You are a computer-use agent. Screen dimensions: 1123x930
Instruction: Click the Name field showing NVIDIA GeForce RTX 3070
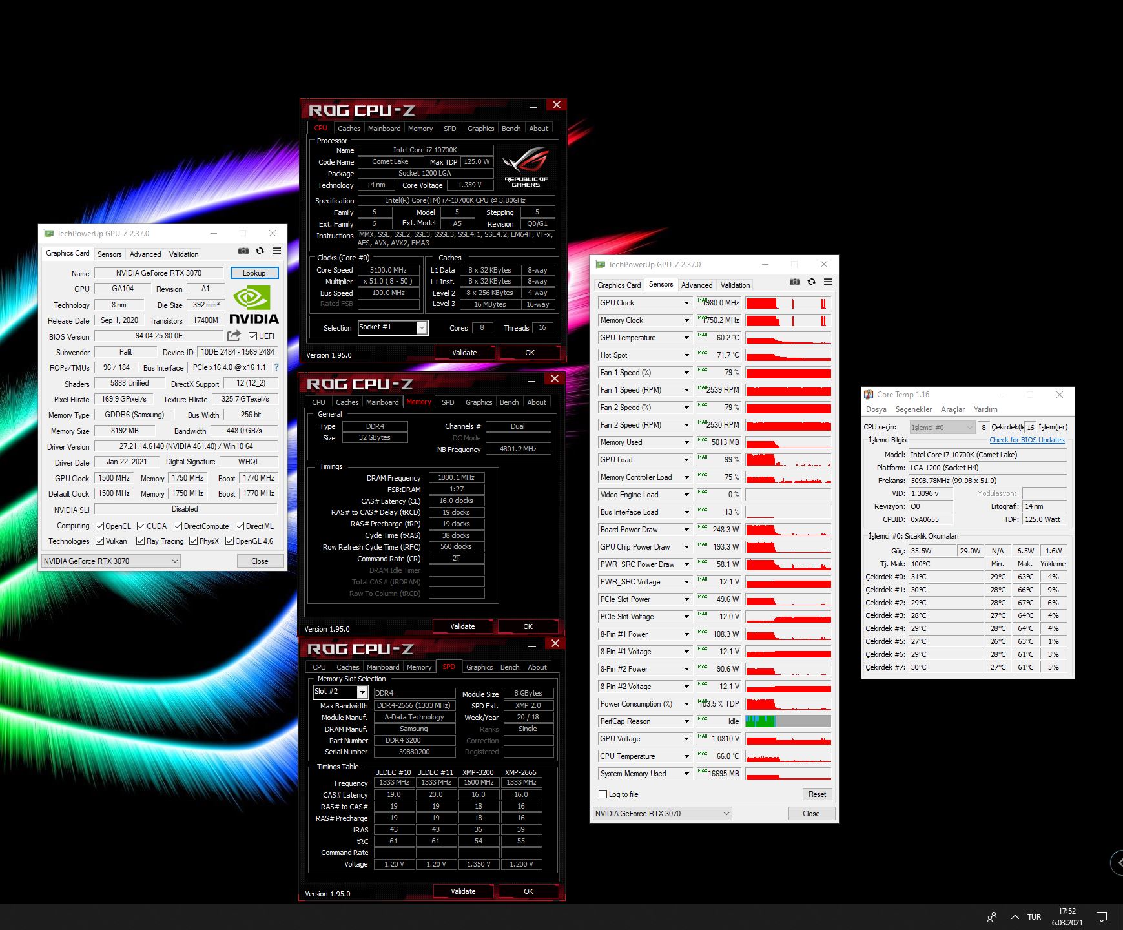[x=159, y=273]
